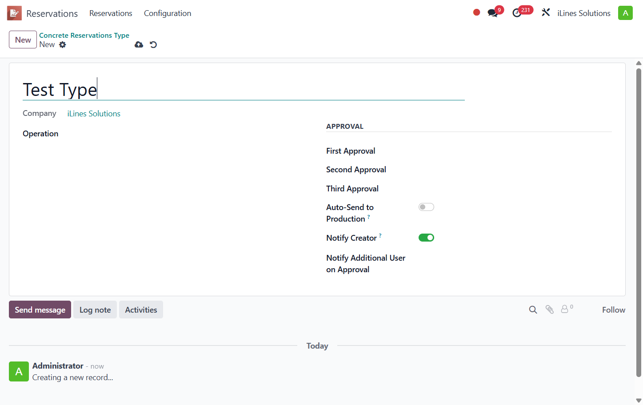
Task: Open the conversations chat bubble icon
Action: click(492, 13)
